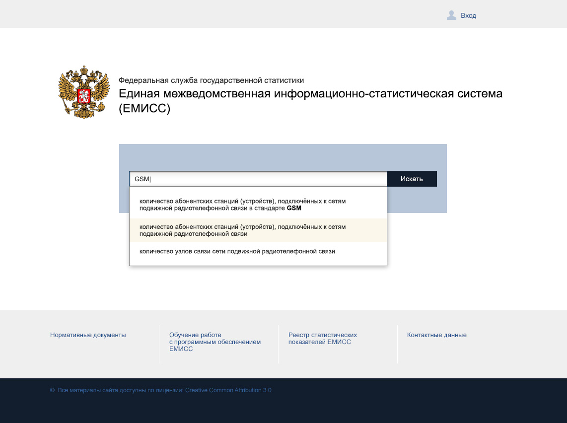
Task: Select suggestion ending with стандарте GSM
Action: tap(258, 205)
